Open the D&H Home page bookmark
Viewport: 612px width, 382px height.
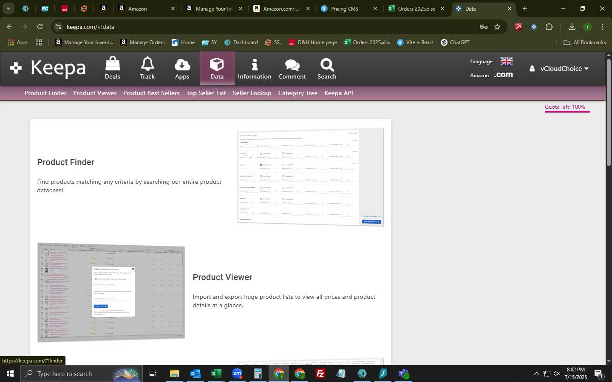(313, 42)
